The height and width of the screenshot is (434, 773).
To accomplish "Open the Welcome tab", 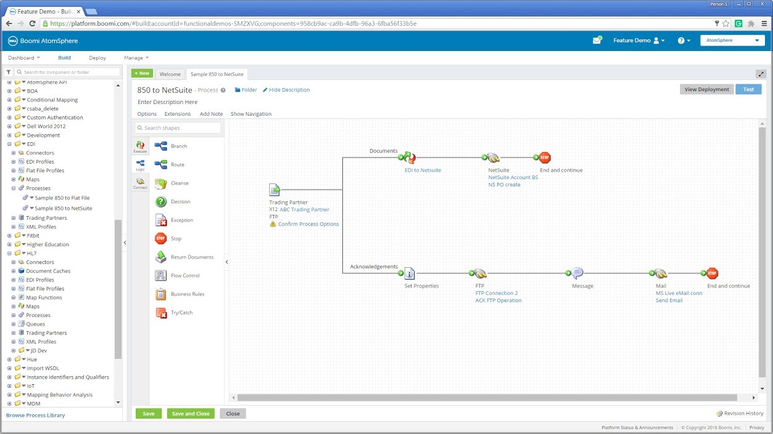I will pos(170,74).
